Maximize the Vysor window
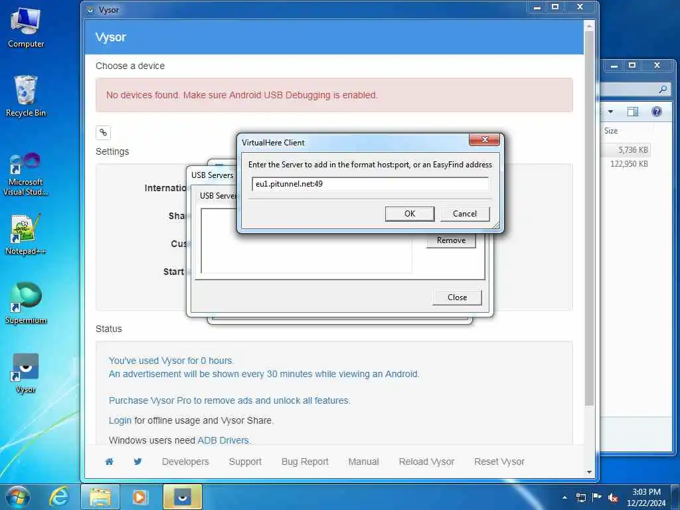Image resolution: width=680 pixels, height=510 pixels. [x=554, y=7]
